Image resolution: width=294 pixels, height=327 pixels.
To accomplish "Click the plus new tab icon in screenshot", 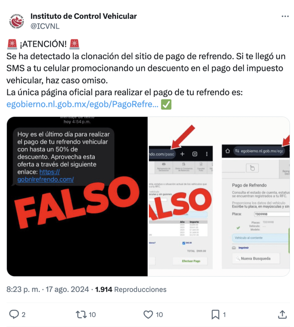I will (182, 154).
